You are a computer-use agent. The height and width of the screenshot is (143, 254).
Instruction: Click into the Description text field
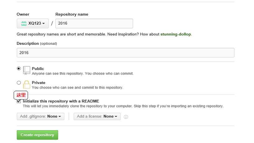(125, 53)
